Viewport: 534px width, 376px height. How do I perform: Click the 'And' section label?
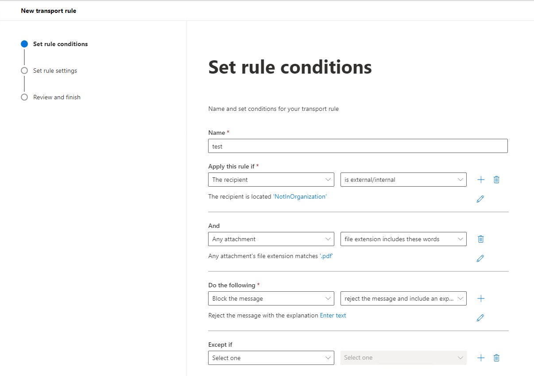pos(214,226)
